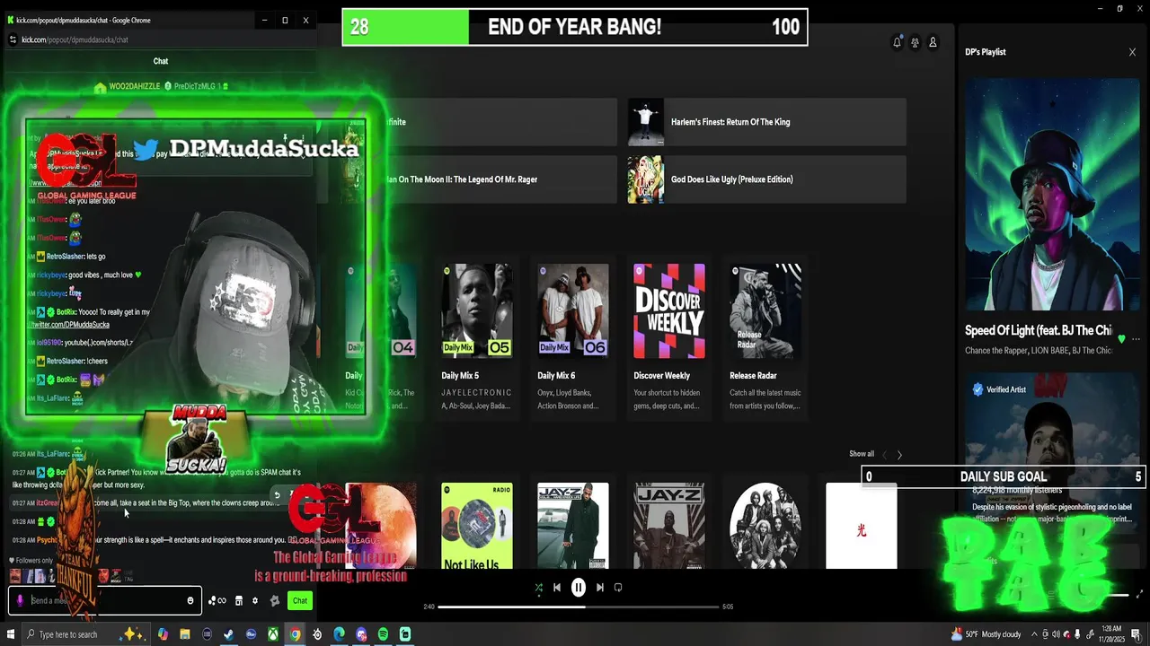
Task: Open Man On The Moon II album tile
Action: click(478, 179)
